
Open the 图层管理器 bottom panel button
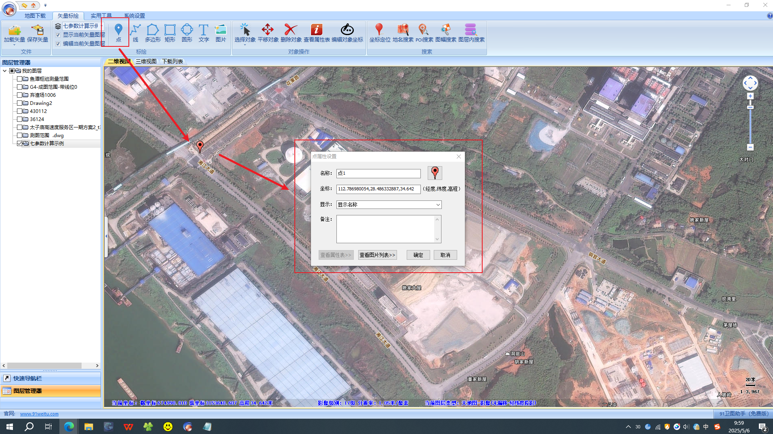click(x=50, y=391)
